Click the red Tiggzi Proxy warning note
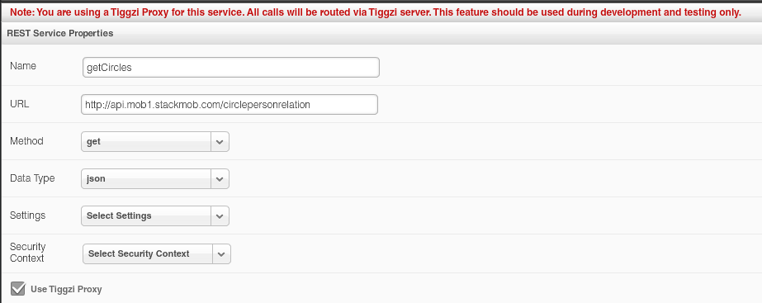 coord(375,12)
